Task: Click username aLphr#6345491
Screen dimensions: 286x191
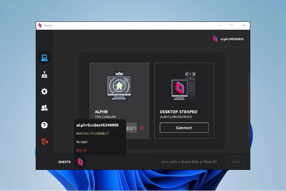Action: (232, 39)
